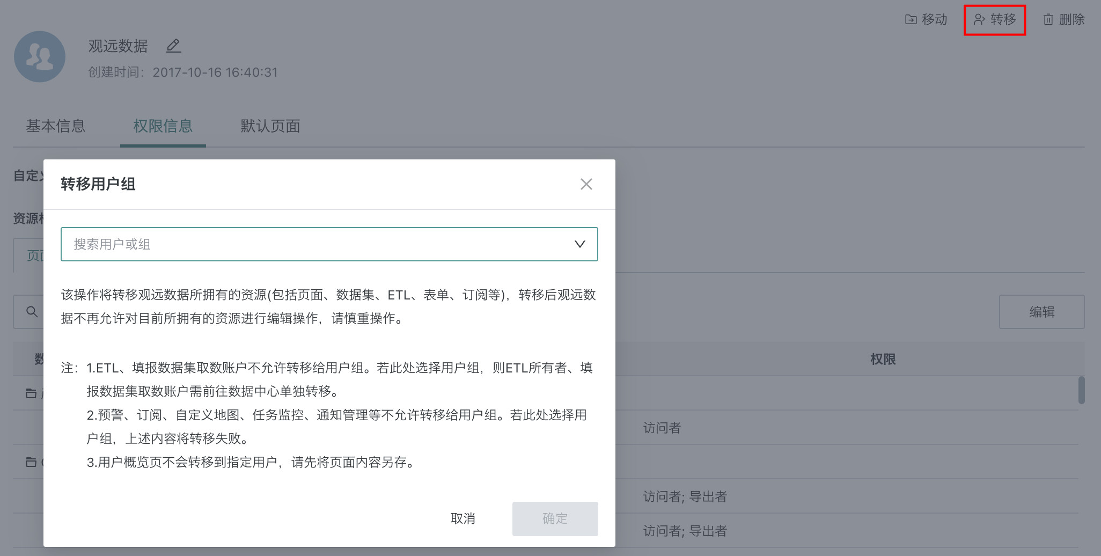Click the 权限 column header
Image resolution: width=1101 pixels, height=556 pixels.
click(883, 359)
